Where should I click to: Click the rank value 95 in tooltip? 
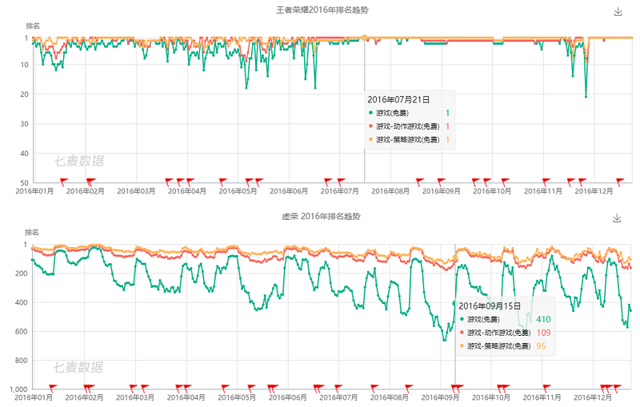541,345
